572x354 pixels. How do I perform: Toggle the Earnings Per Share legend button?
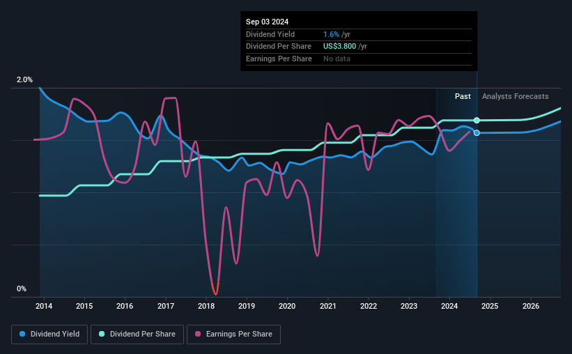(233, 334)
